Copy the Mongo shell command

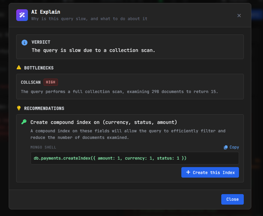pyautogui.click(x=231, y=147)
